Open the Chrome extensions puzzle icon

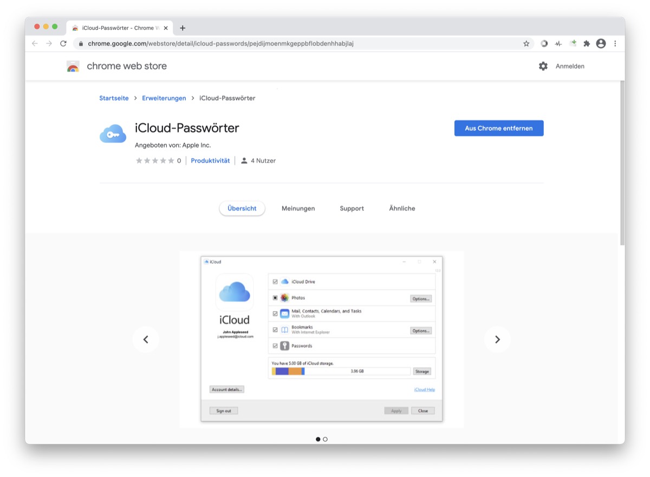click(x=587, y=44)
